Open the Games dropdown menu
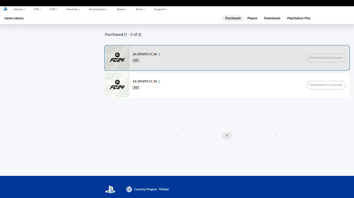The height and width of the screenshot is (198, 354). (20, 9)
